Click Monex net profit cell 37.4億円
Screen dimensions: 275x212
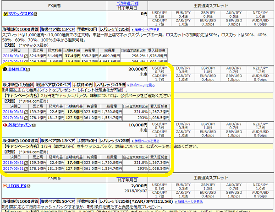[x=72, y=56]
